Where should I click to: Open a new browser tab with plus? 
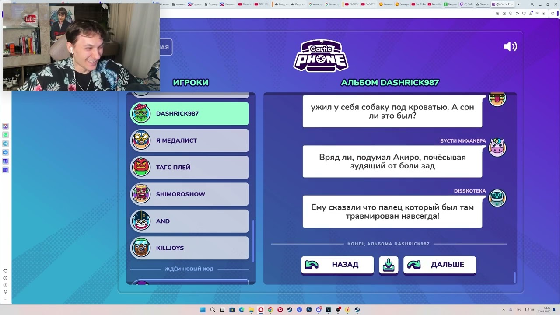click(518, 4)
